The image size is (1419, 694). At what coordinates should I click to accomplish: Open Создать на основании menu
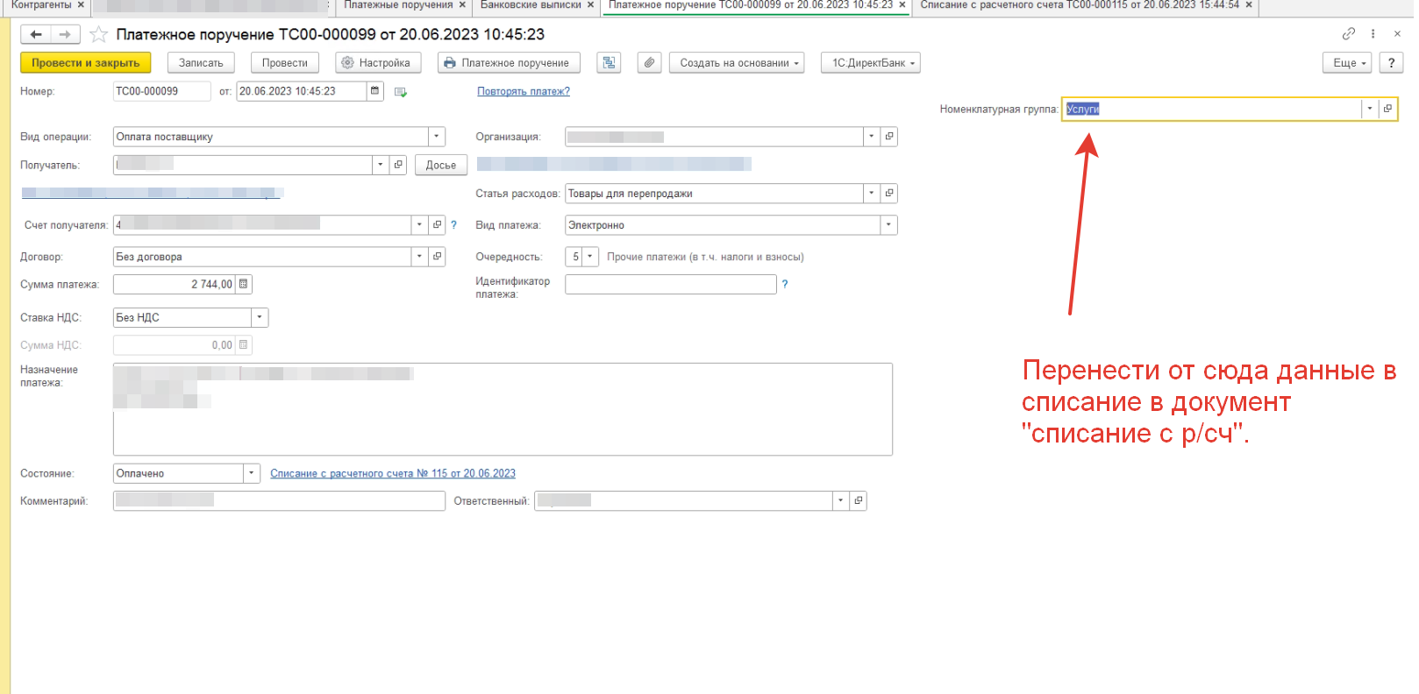(x=739, y=63)
